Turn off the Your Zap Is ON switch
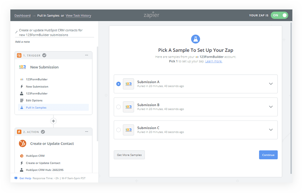This screenshot has width=303, height=194. pos(279,15)
